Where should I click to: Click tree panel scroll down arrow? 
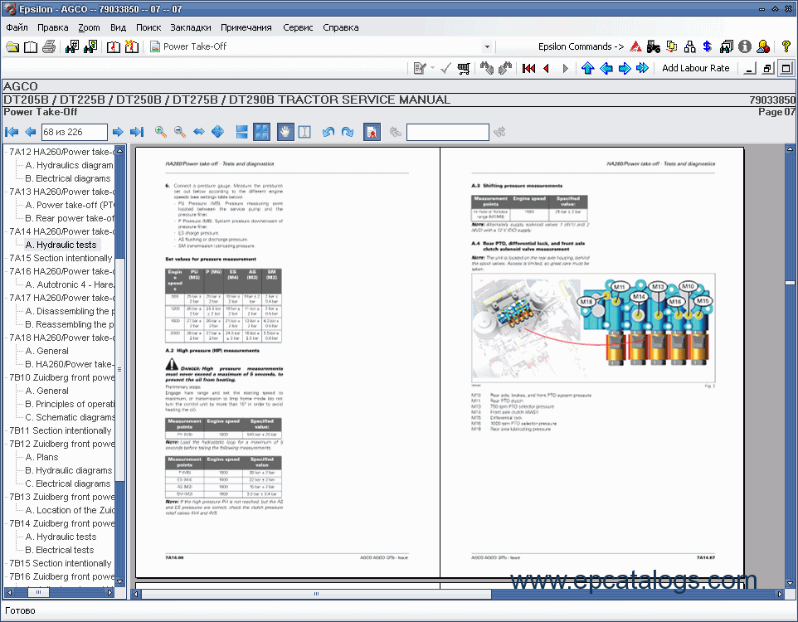[x=119, y=581]
